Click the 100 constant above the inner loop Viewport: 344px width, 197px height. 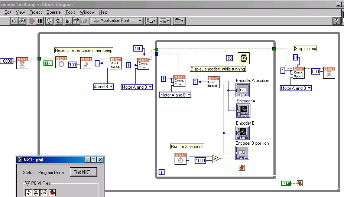coord(138,49)
